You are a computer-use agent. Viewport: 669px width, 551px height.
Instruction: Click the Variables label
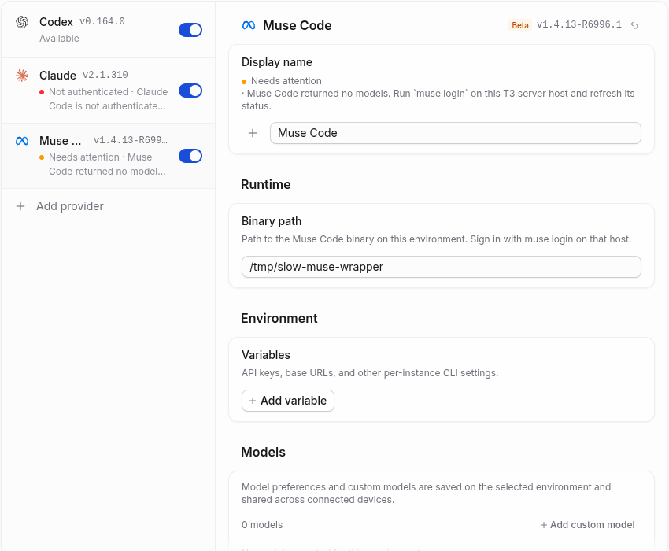coord(266,355)
